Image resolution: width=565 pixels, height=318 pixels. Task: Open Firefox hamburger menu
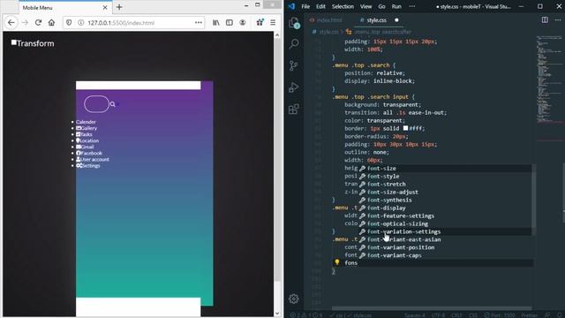pyautogui.click(x=273, y=23)
